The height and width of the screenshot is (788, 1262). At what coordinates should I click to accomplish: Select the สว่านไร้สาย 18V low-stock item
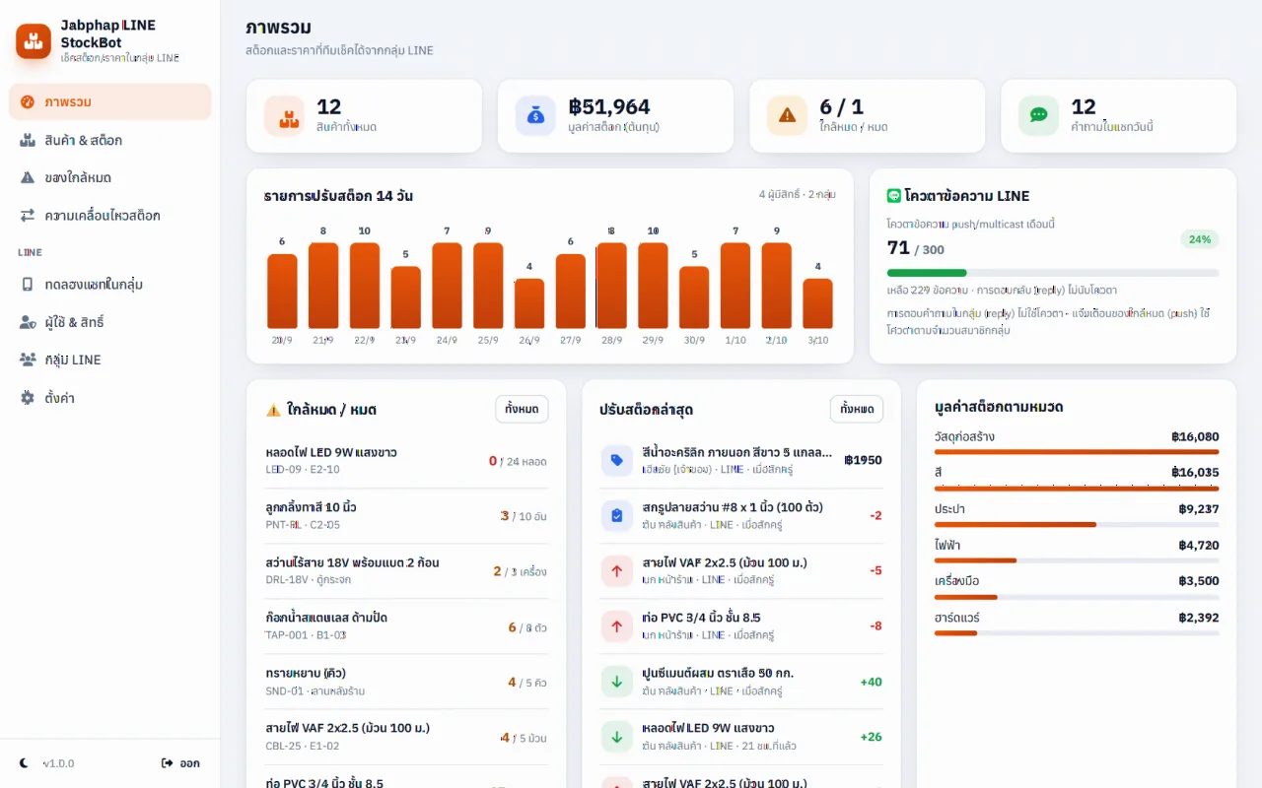pyautogui.click(x=406, y=570)
